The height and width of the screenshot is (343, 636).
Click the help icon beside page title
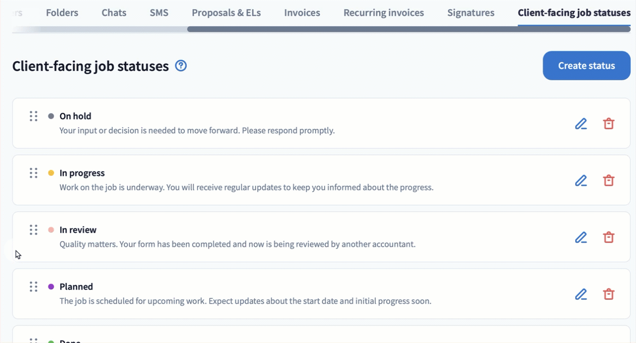coord(181,66)
